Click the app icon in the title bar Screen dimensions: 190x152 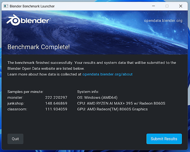5,6
